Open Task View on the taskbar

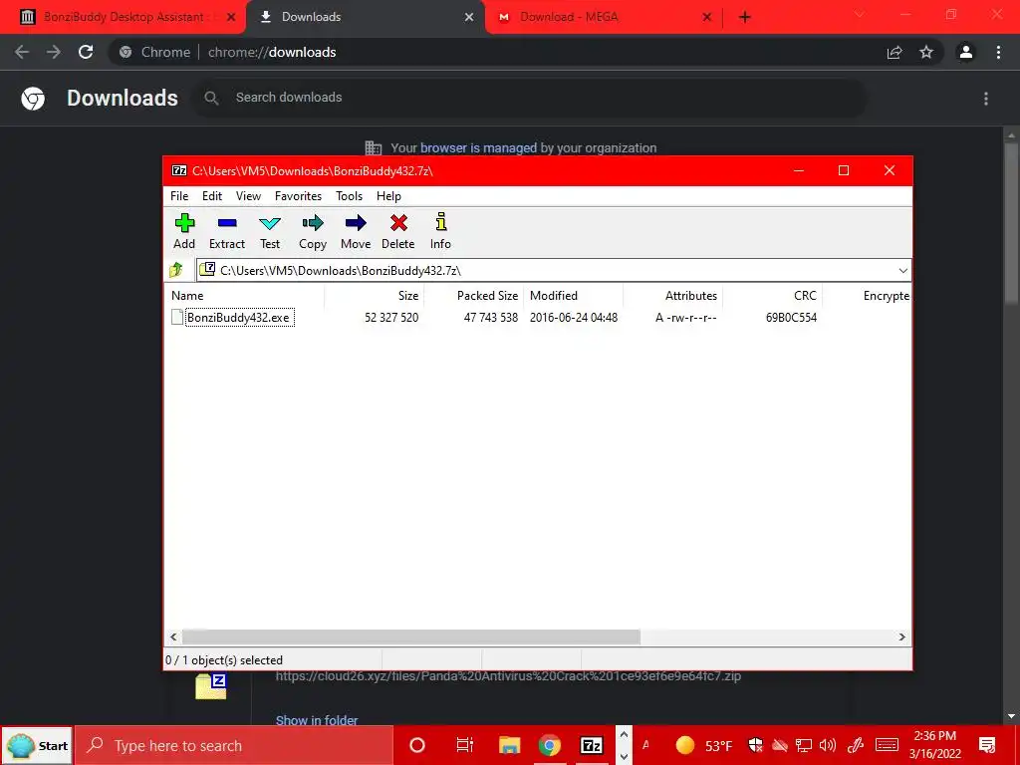[464, 745]
